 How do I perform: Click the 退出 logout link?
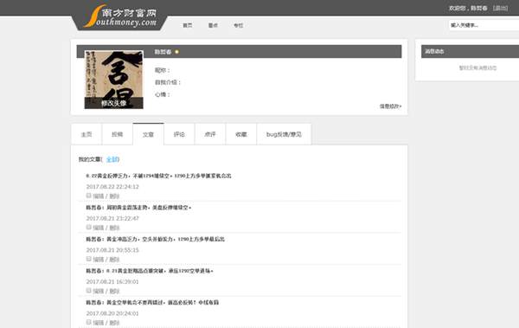point(500,8)
